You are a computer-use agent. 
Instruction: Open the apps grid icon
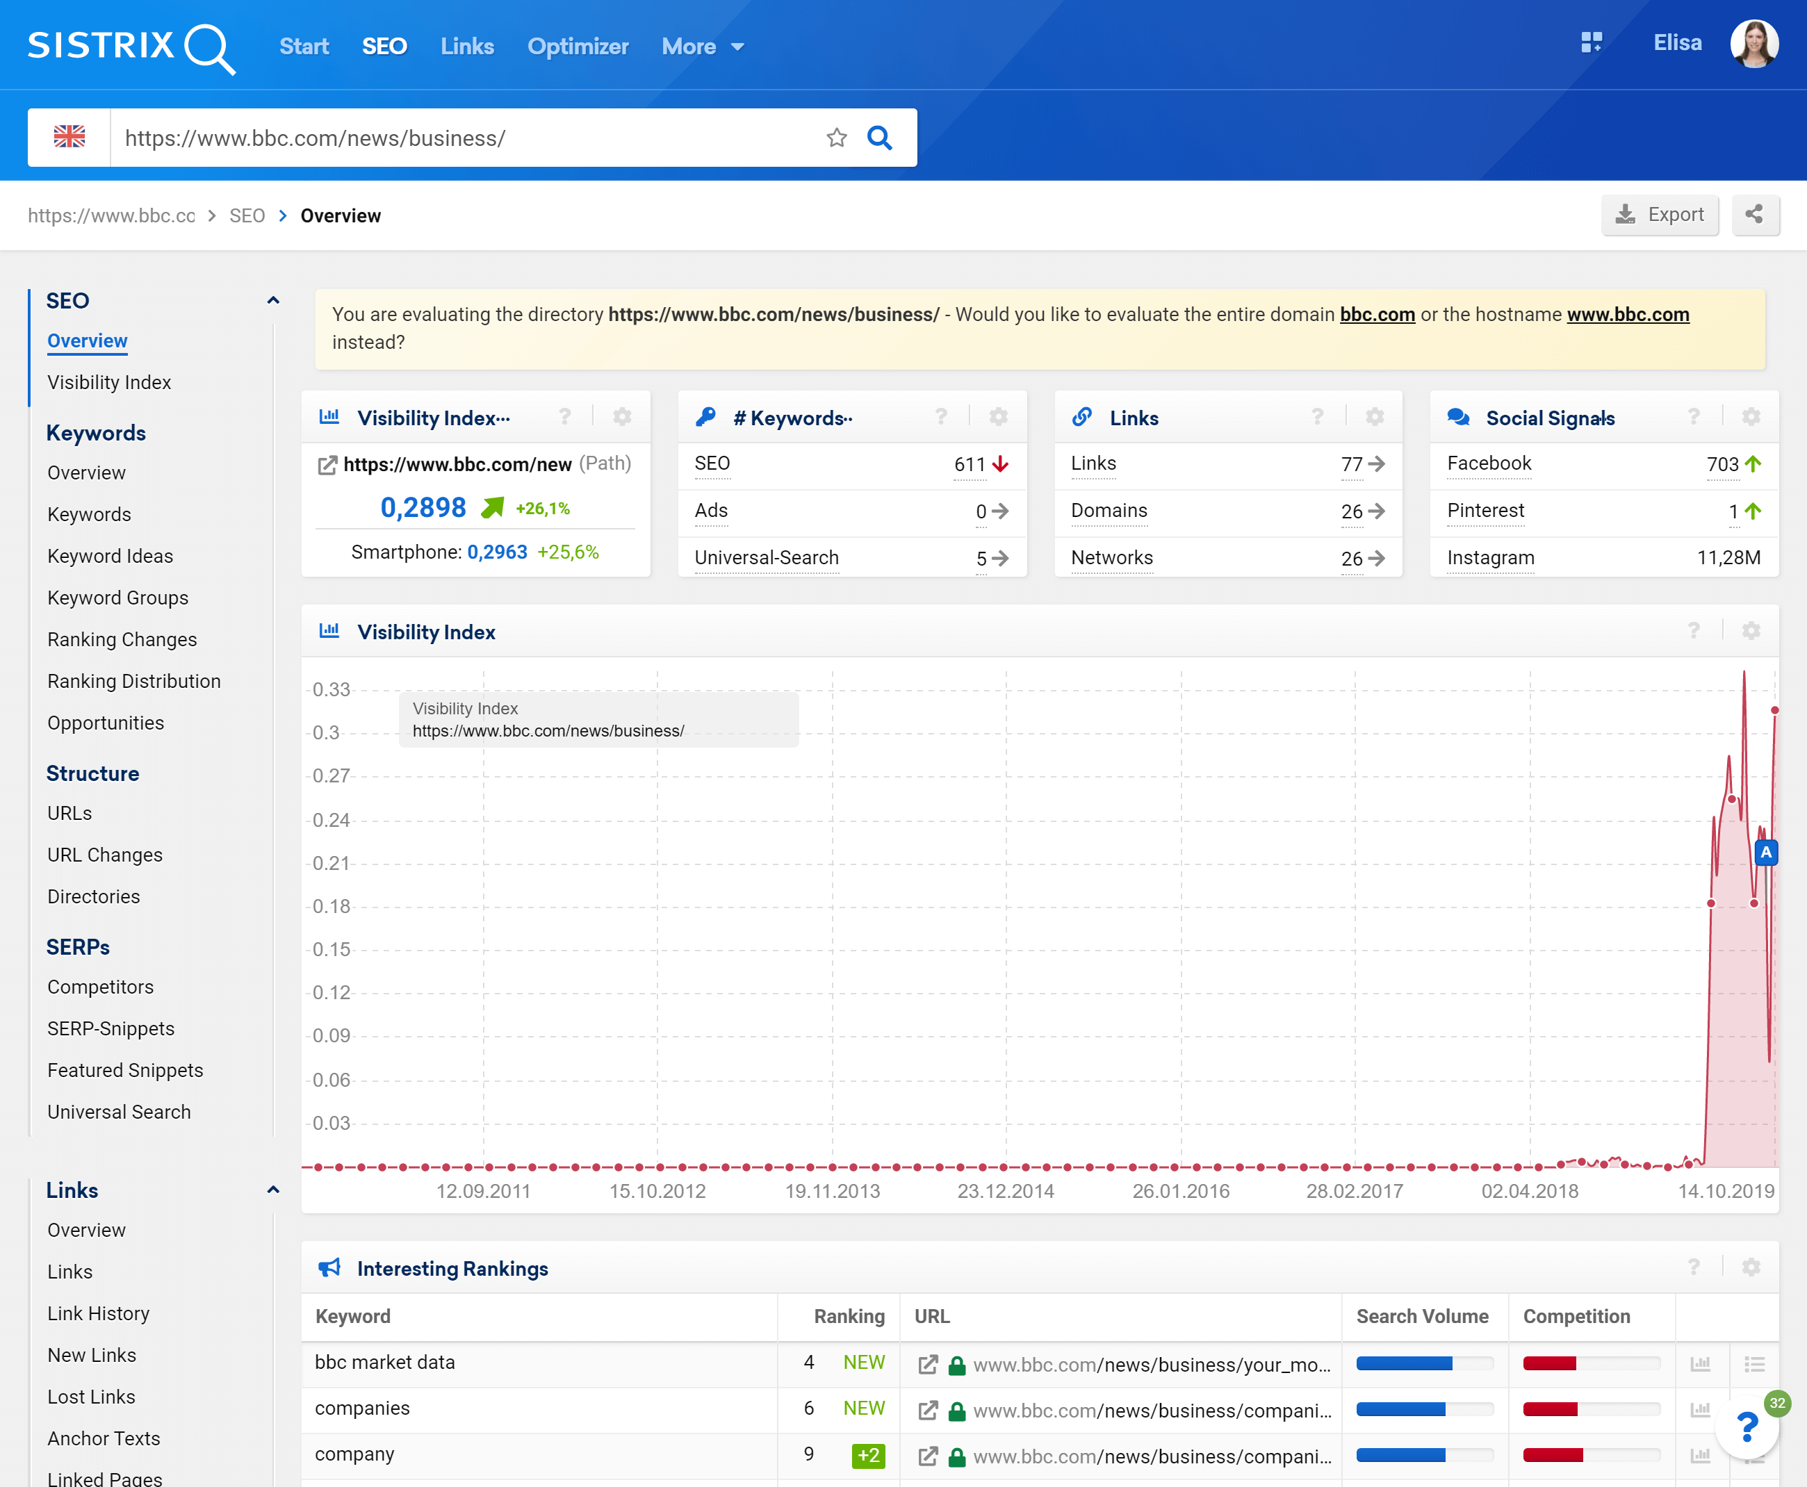[1591, 43]
